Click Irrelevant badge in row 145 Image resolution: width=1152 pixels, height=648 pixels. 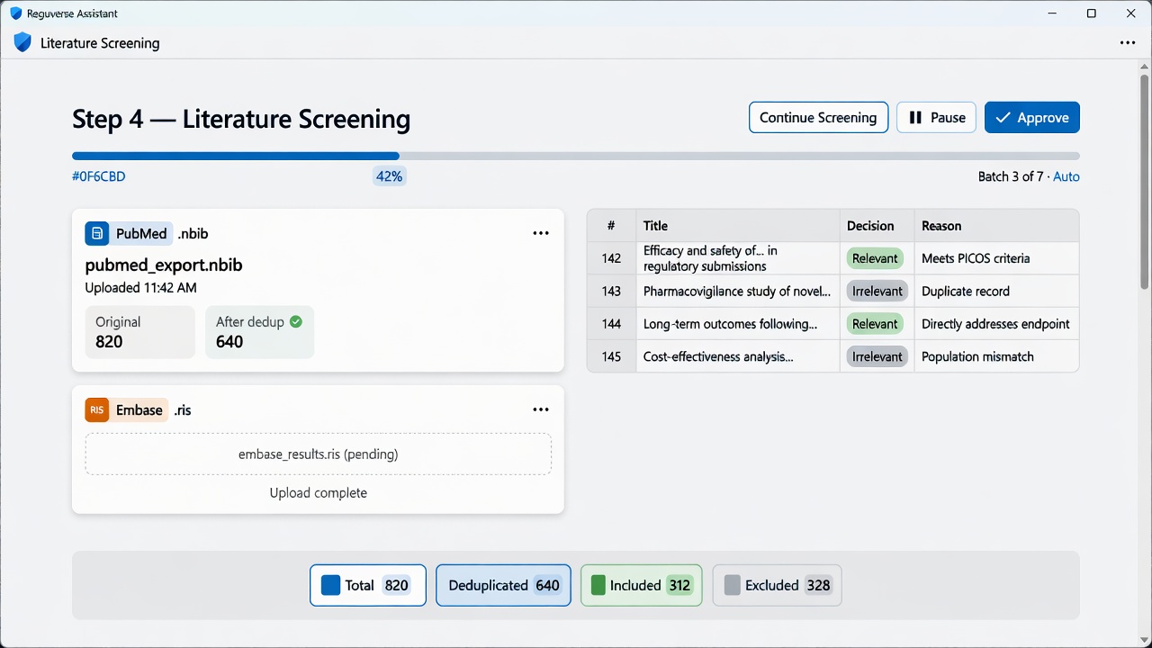pos(877,356)
